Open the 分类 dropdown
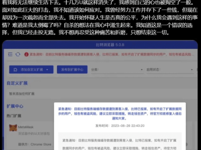The image size is (201, 150). pos(117,70)
